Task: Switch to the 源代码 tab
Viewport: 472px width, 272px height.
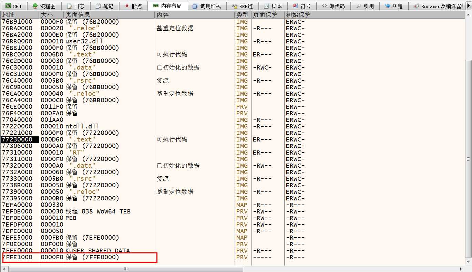Action: [x=334, y=6]
